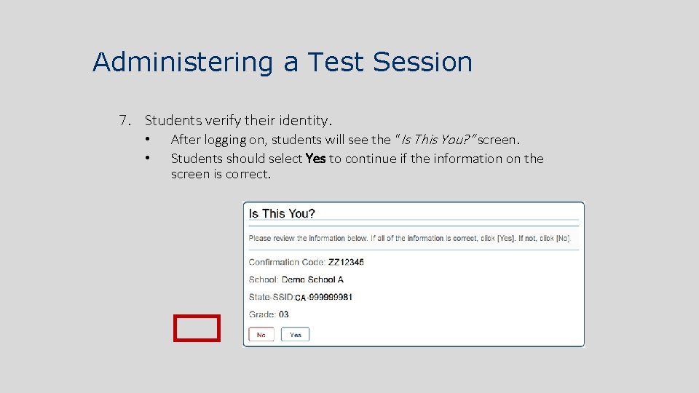Select the empty red rectangle outline

pyautogui.click(x=197, y=327)
